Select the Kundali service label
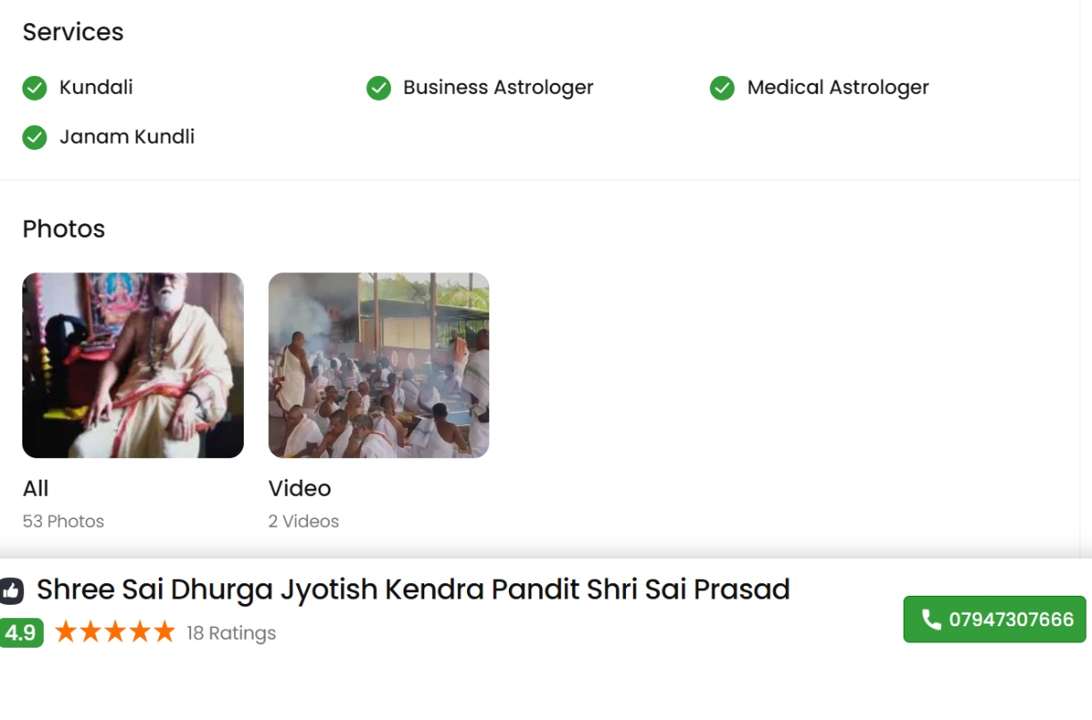This screenshot has height=720, width=1092. click(96, 88)
